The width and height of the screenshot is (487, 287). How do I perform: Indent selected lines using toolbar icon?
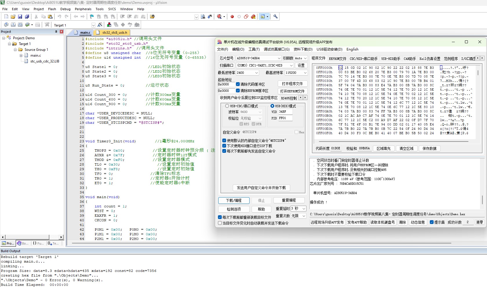point(122,17)
